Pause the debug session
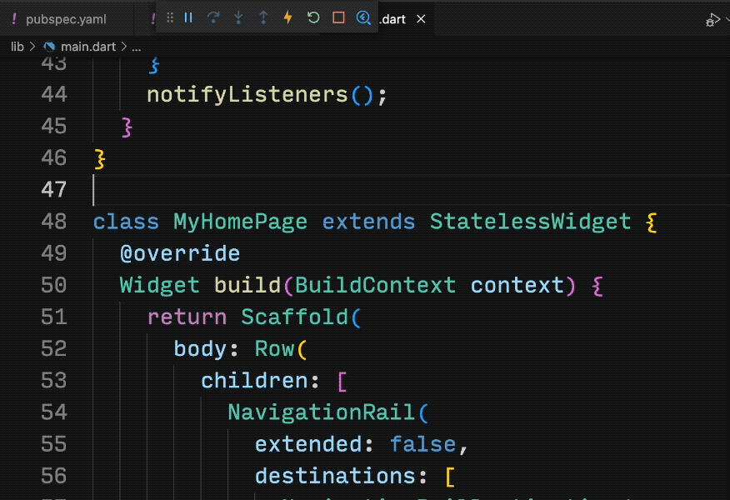 188,17
